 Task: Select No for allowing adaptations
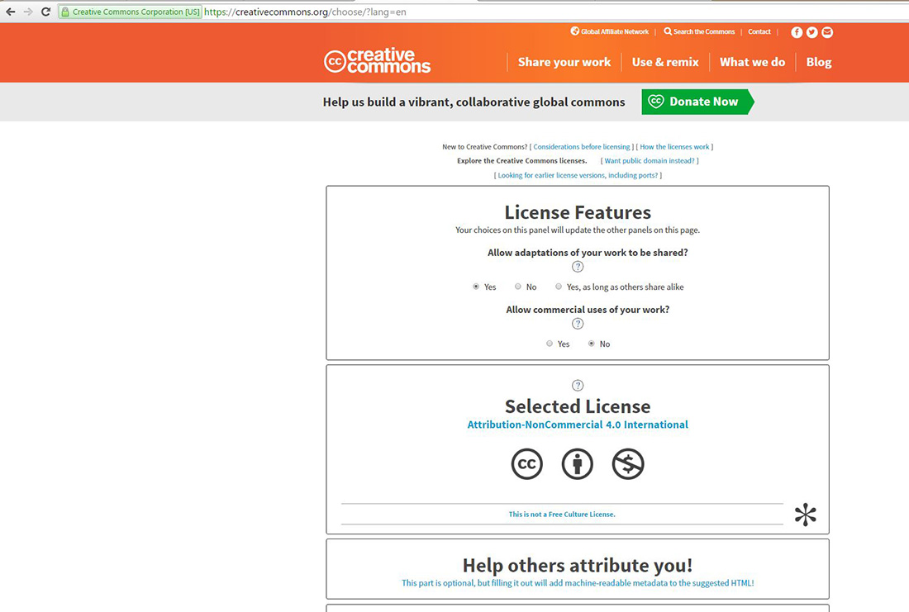click(x=517, y=287)
